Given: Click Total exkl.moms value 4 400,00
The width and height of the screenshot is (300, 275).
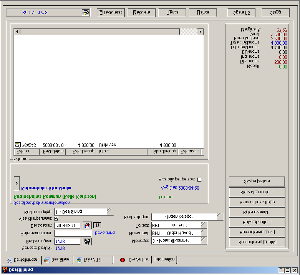Looking at the screenshot, I should [279, 48].
